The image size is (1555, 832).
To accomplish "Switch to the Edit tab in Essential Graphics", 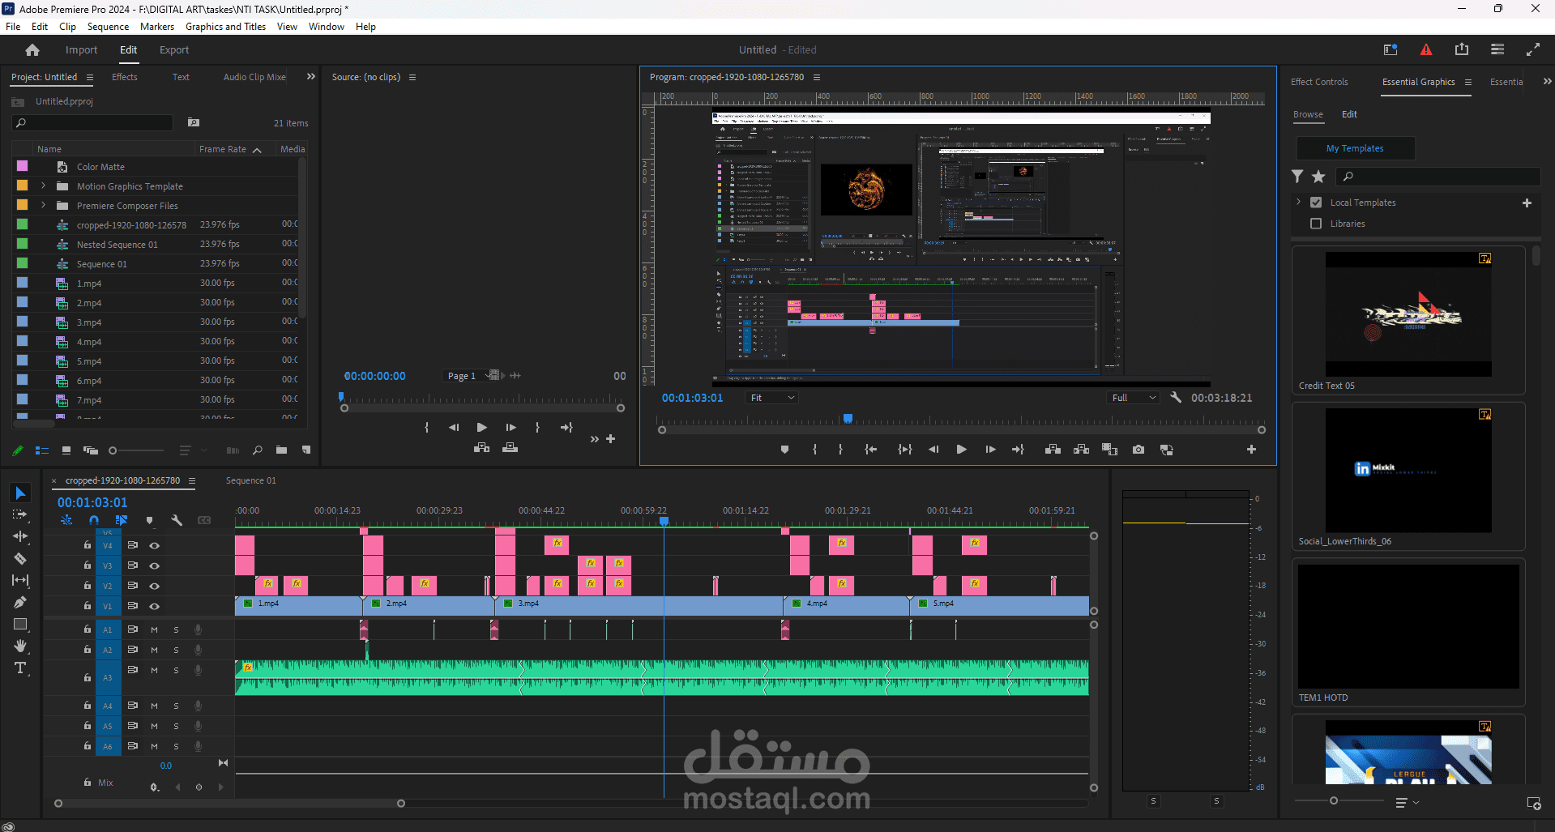I will 1349,114.
